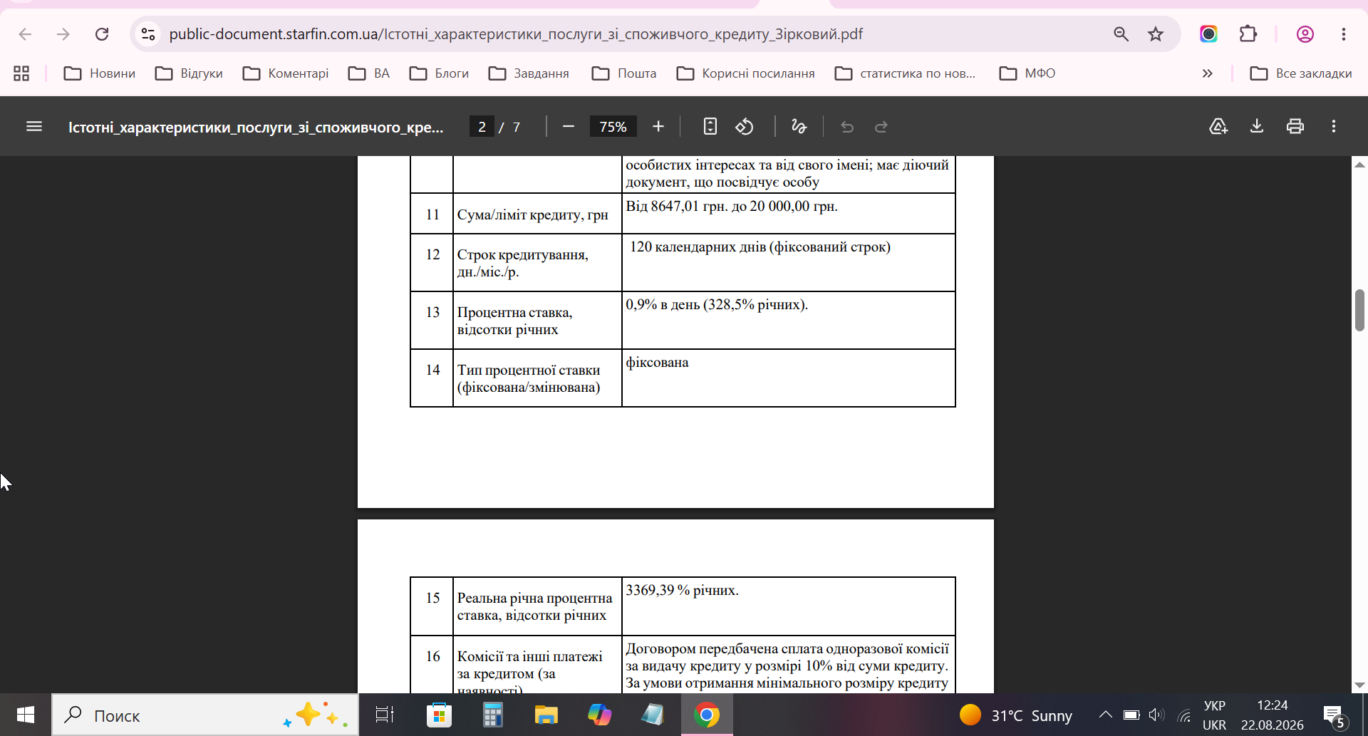Image resolution: width=1368 pixels, height=736 pixels.
Task: Bookmark this page with the star
Action: point(1156,34)
